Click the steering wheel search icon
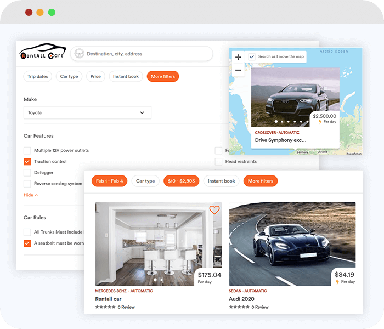The height and width of the screenshot is (329, 384). [79, 53]
